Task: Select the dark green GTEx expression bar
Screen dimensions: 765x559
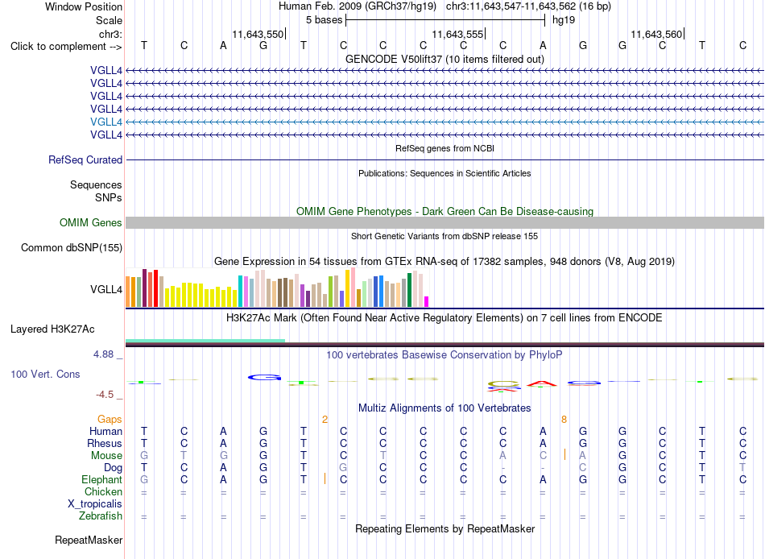Action: tap(409, 290)
